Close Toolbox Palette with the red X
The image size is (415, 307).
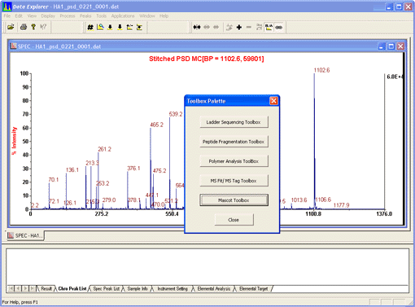coord(273,101)
